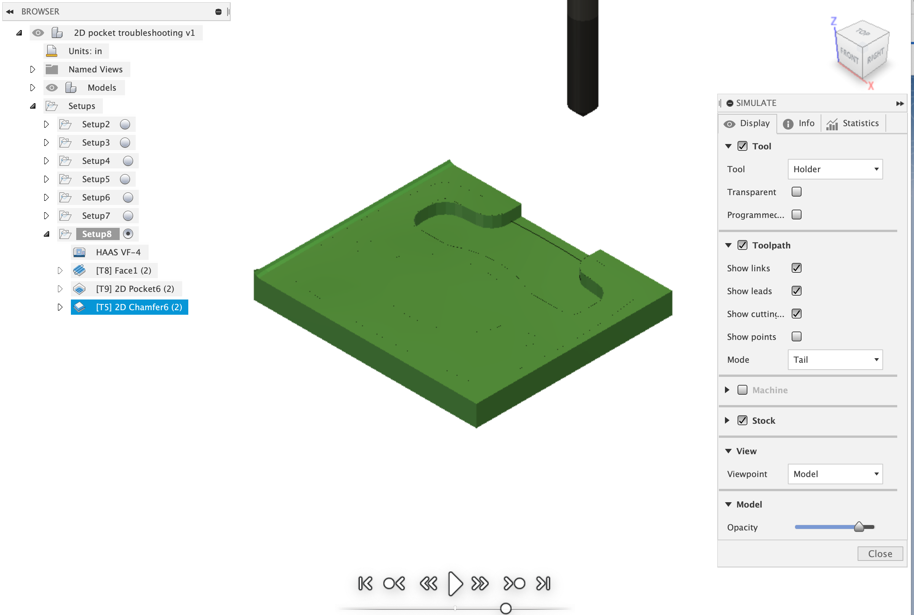Image resolution: width=914 pixels, height=615 pixels.
Task: Skip to end of simulation
Action: coord(543,584)
